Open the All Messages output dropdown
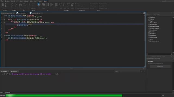The image size is (174, 97). pos(5,71)
